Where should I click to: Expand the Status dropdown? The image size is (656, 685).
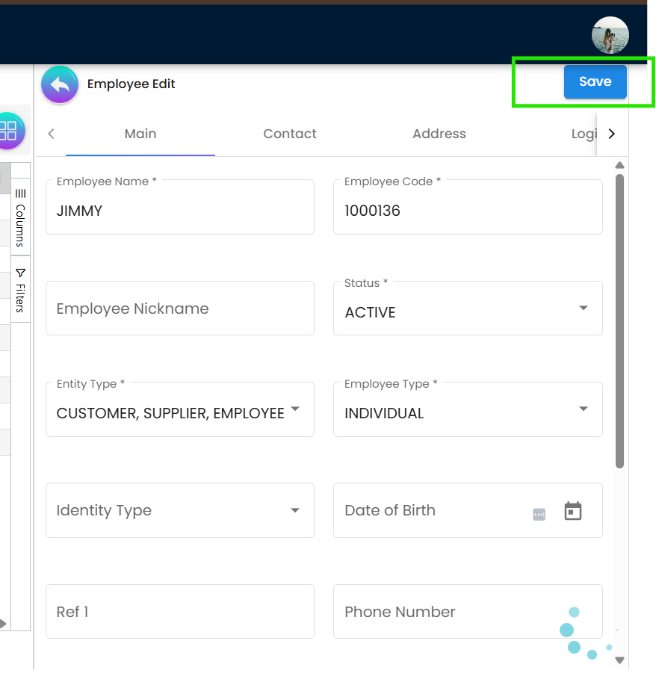tap(583, 309)
